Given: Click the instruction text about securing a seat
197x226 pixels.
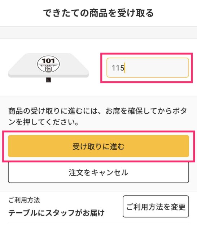Looking at the screenshot, I should [98, 117].
